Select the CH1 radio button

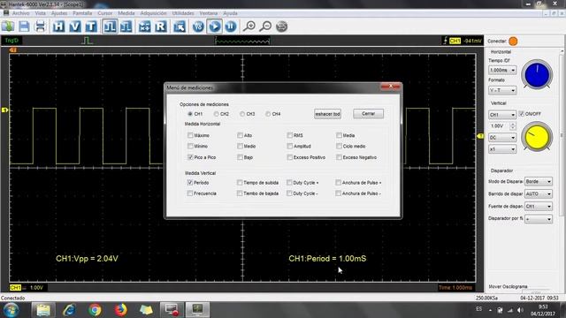coord(190,114)
